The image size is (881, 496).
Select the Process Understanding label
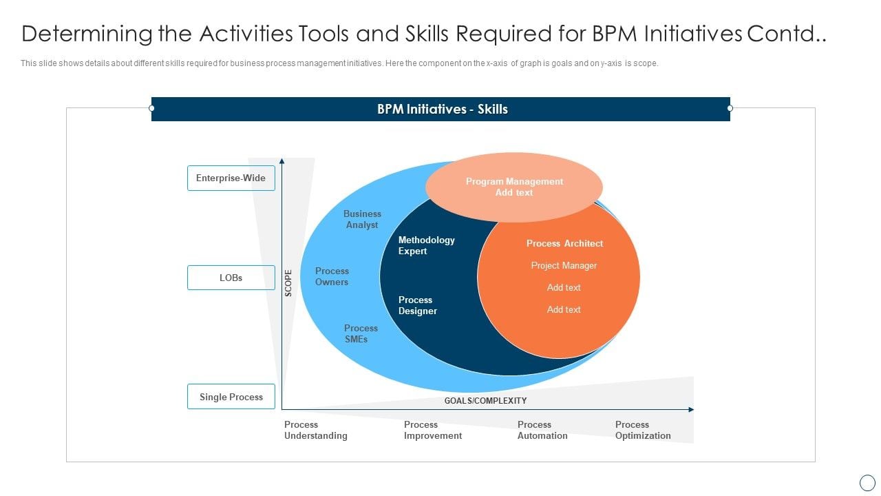(x=316, y=430)
